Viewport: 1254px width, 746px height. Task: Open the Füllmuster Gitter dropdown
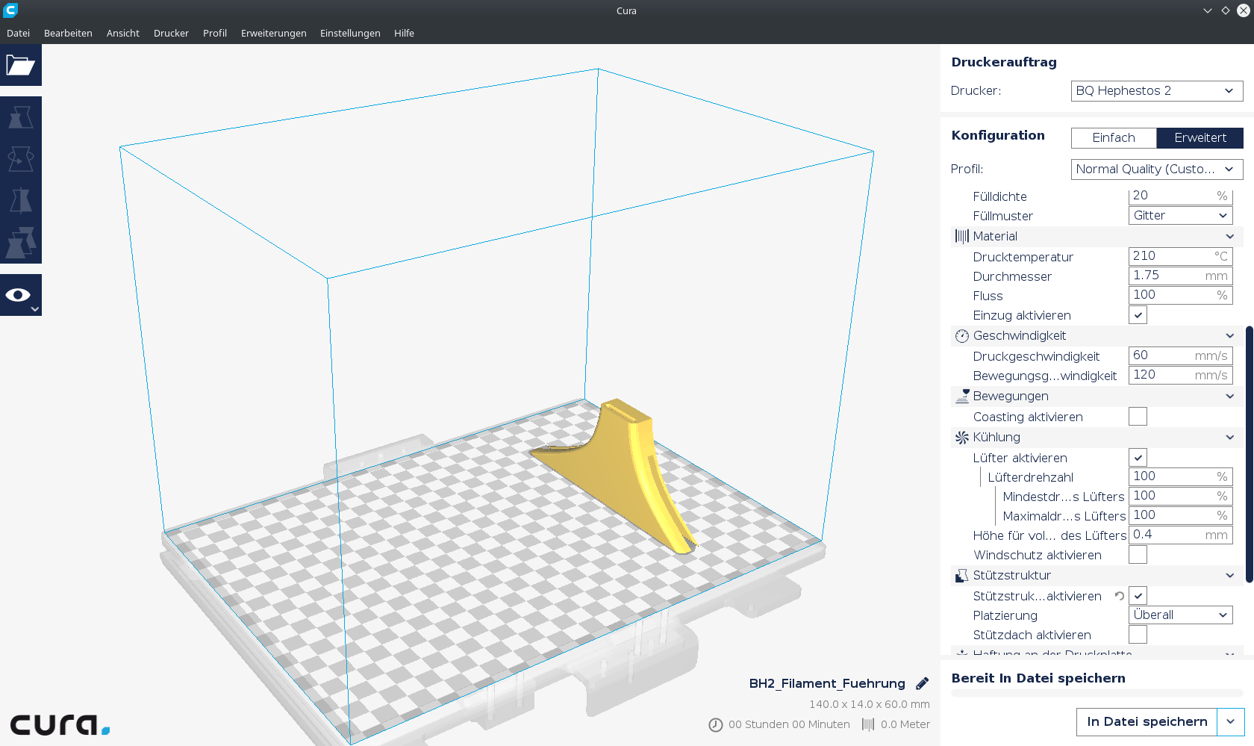point(1180,216)
